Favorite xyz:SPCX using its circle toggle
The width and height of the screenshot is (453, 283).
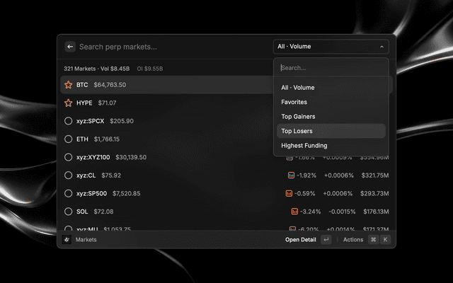tap(69, 121)
